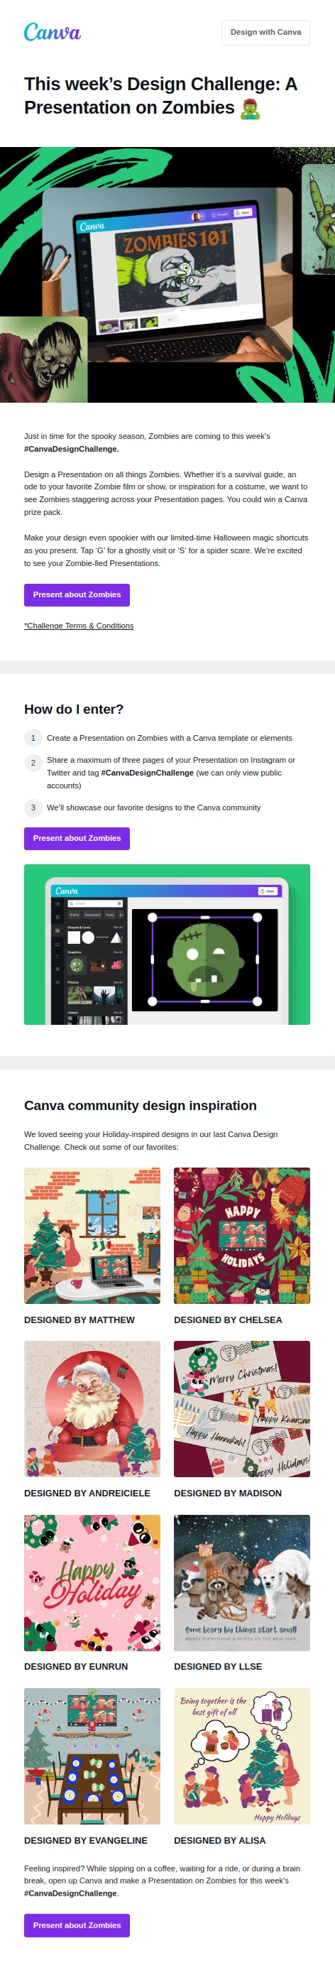This screenshot has width=335, height=1963.
Task: Click Present about Zombies above the Terms link
Action: 77,594
